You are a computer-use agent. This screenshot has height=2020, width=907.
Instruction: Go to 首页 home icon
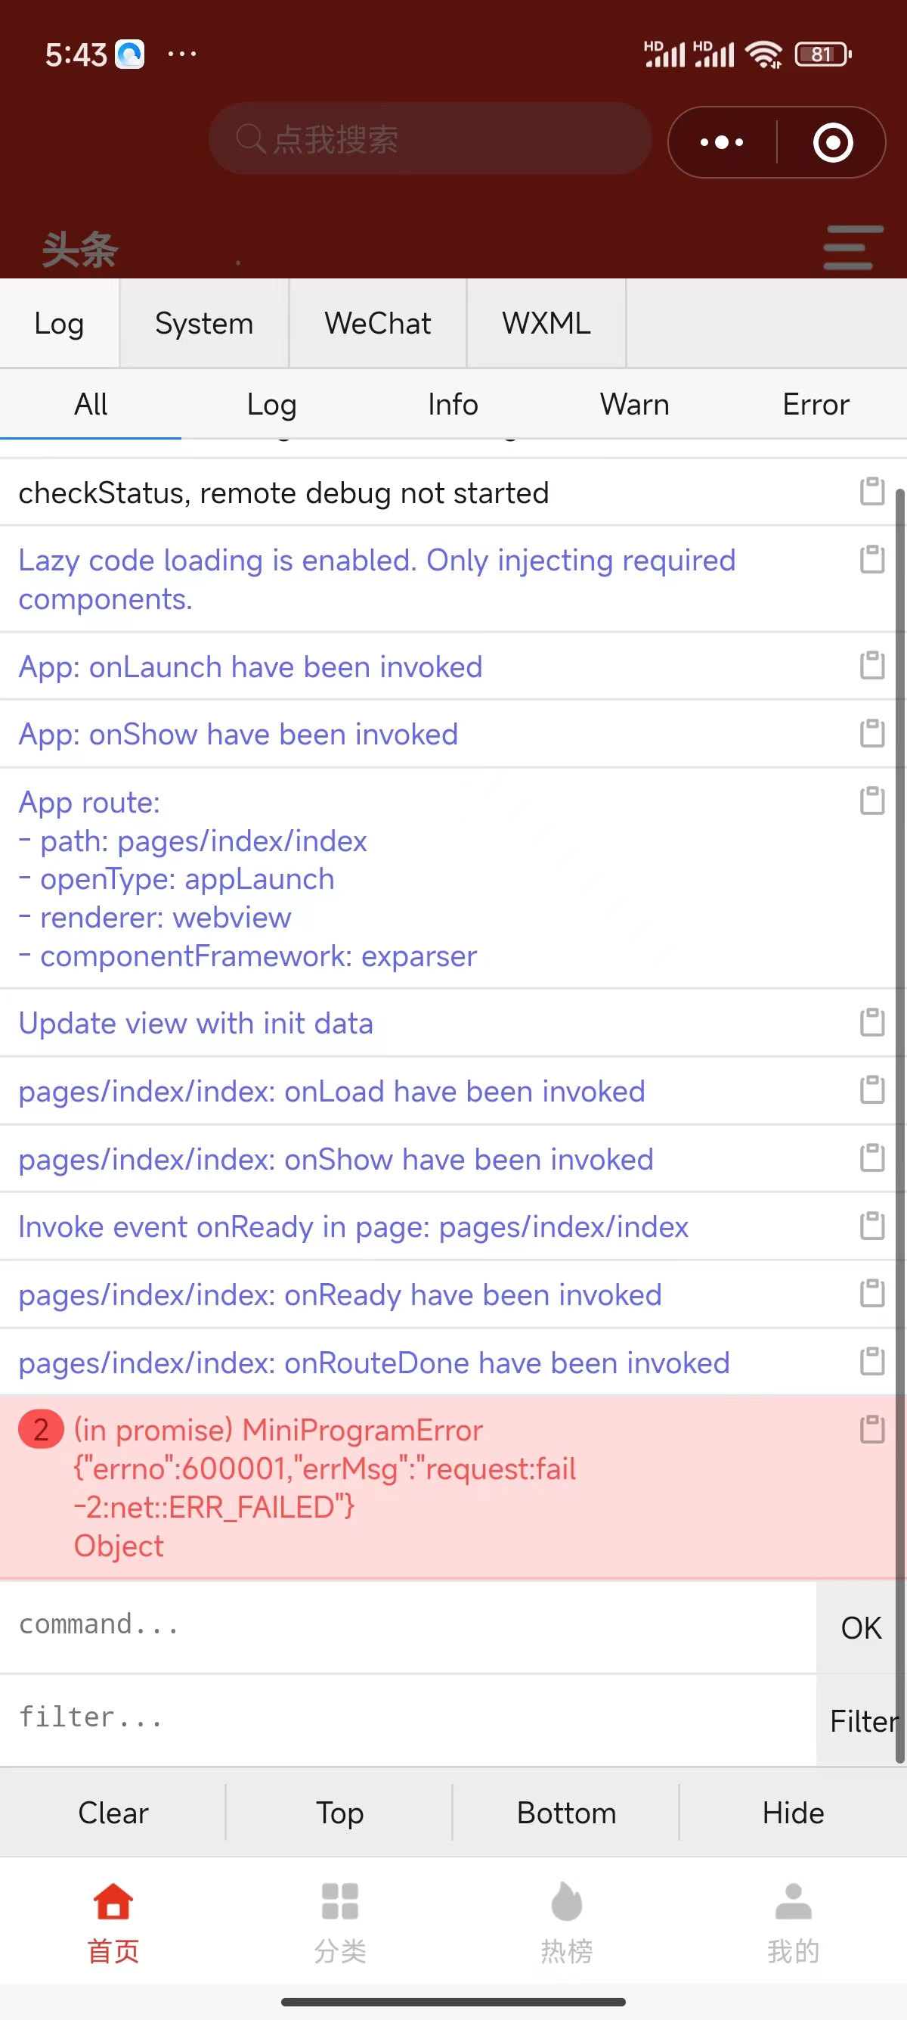(x=113, y=1901)
